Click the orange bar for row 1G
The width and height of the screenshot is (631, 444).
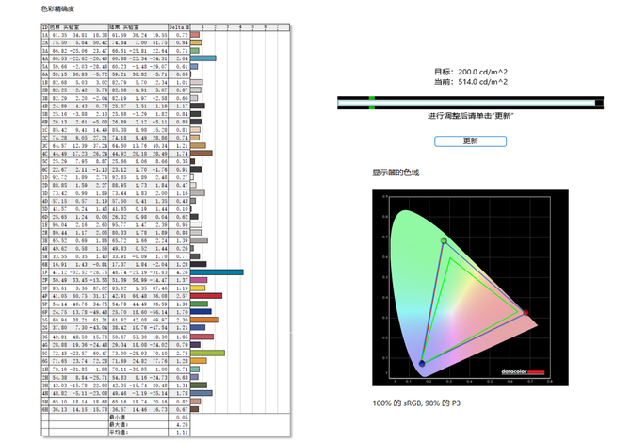pyautogui.click(x=204, y=320)
